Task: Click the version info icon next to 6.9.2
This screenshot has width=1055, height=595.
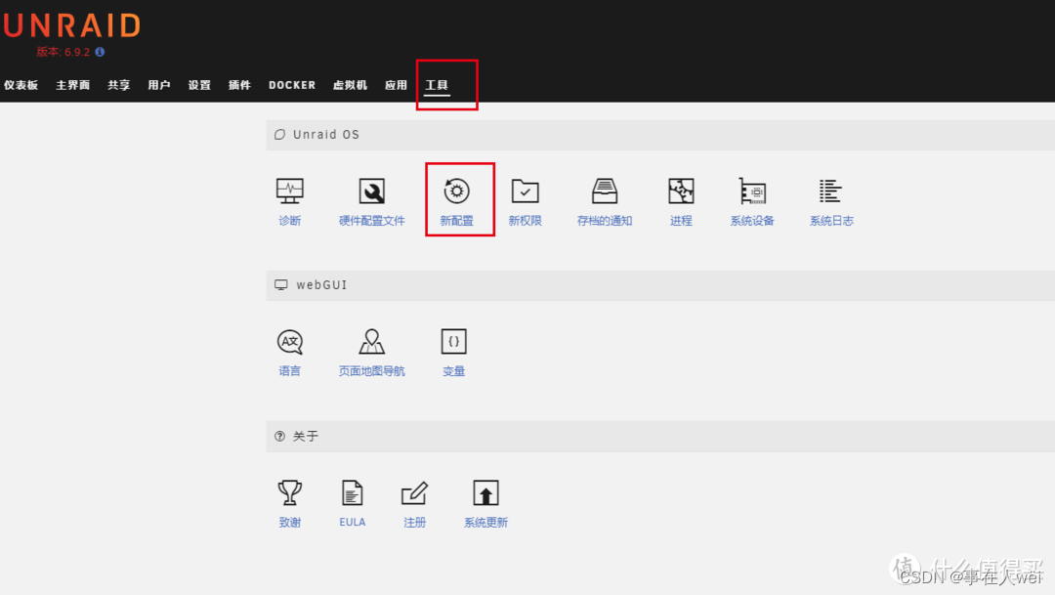Action: point(100,52)
